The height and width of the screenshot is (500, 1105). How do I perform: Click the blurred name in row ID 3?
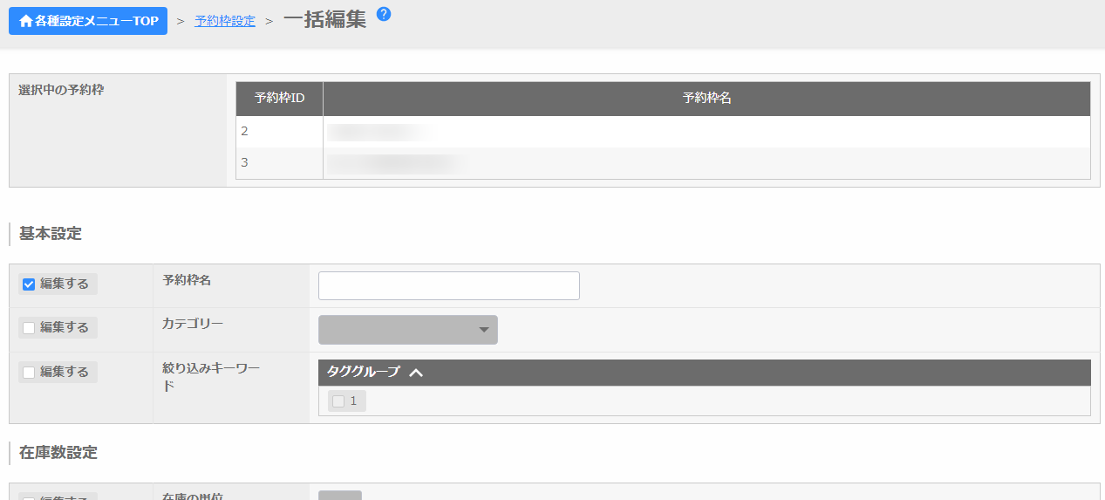397,163
